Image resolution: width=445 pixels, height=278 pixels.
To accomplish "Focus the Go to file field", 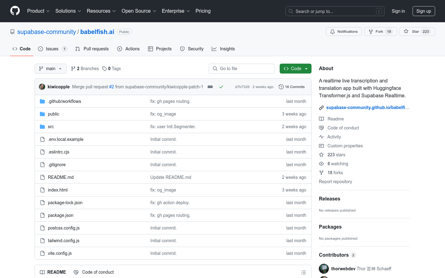I will point(242,69).
